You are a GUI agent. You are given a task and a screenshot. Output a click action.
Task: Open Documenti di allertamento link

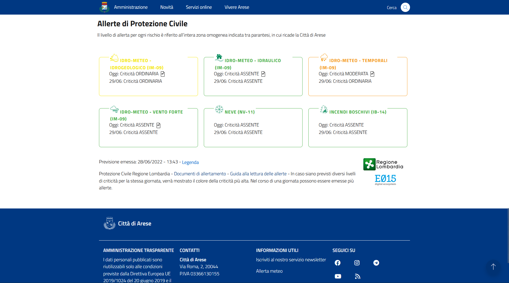point(200,174)
